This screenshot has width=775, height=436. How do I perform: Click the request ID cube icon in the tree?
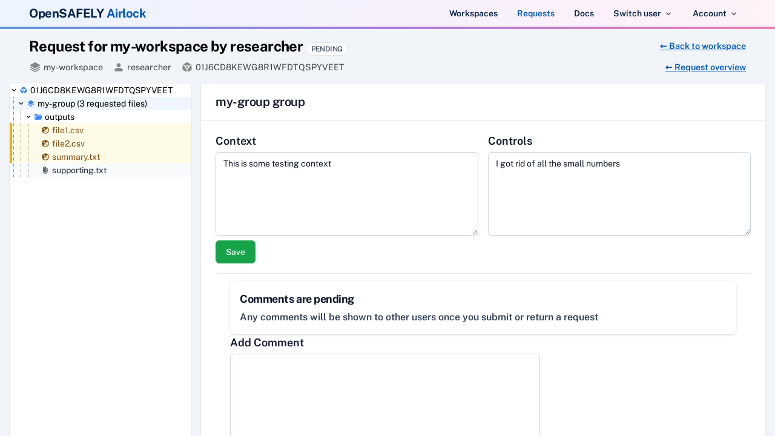(23, 90)
